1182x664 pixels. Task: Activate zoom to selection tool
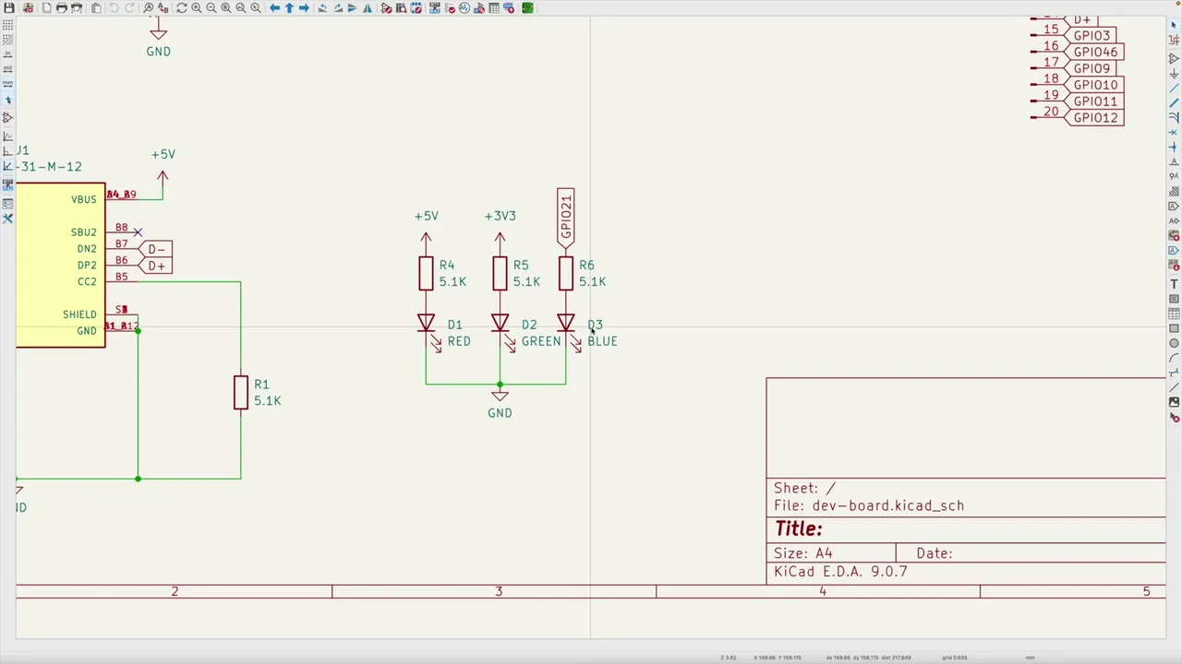255,8
